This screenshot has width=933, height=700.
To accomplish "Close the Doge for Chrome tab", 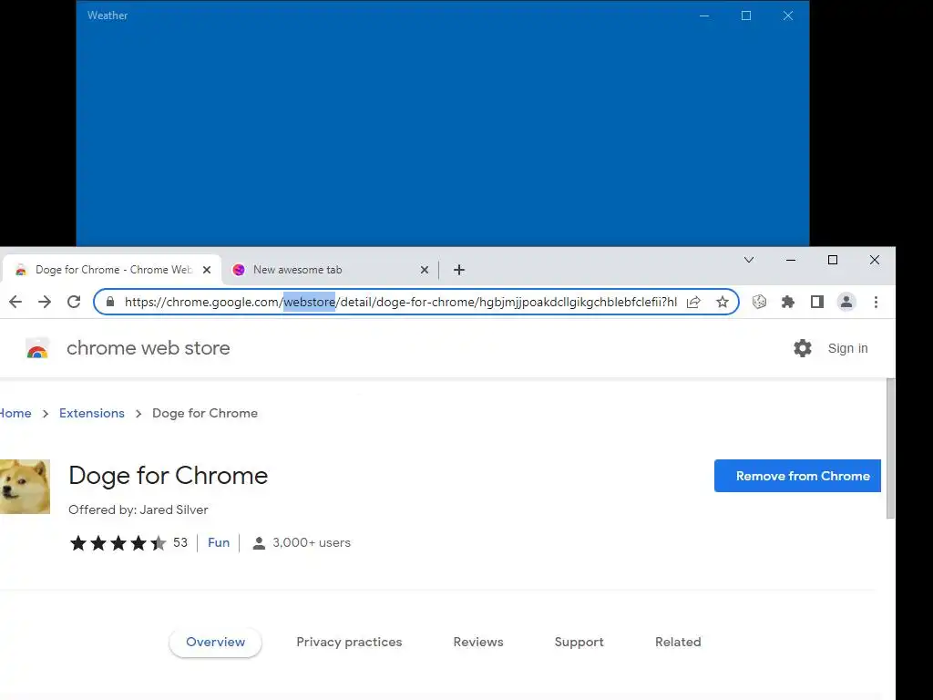I will (x=207, y=270).
